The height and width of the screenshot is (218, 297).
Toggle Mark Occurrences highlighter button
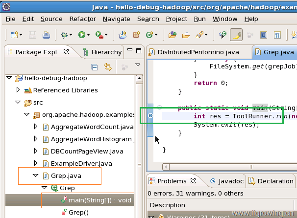click(x=236, y=35)
